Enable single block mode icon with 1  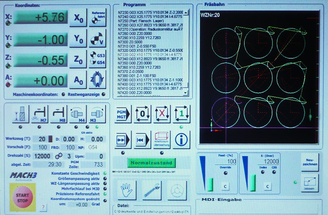pos(182,114)
